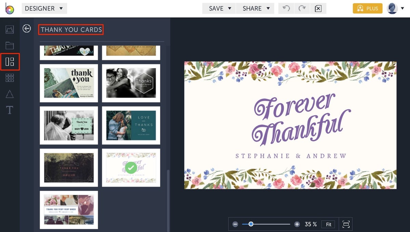Select the black-and-white Thanks photo template

(131, 83)
